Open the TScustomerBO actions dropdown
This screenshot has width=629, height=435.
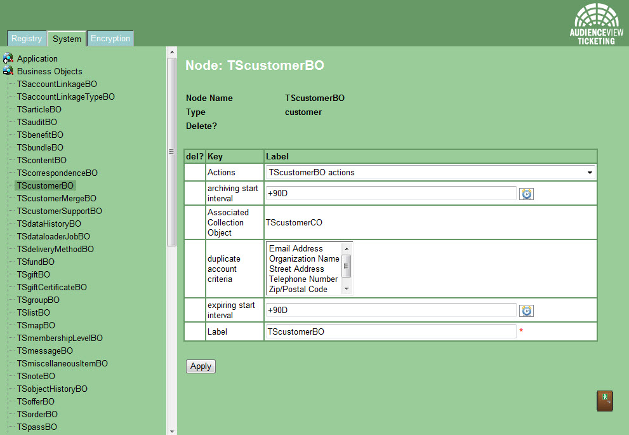[430, 172]
